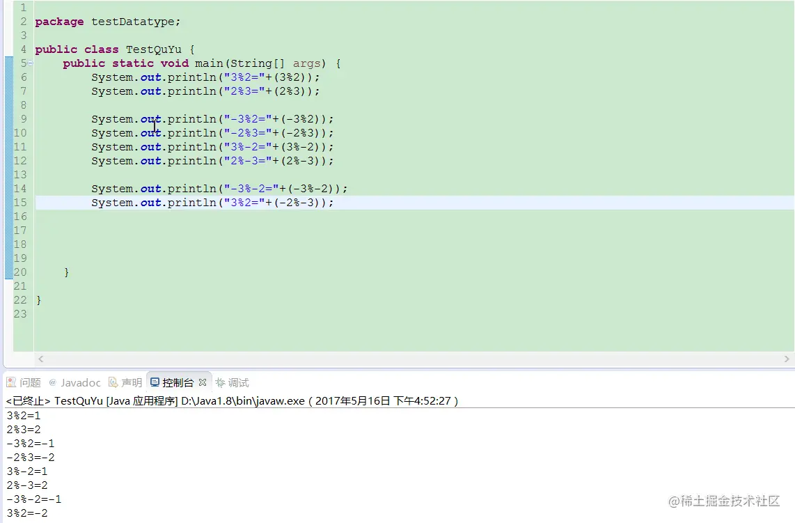Click code line with "-3%2="+(-3%2)
Image resolution: width=795 pixels, height=523 pixels.
coord(212,119)
